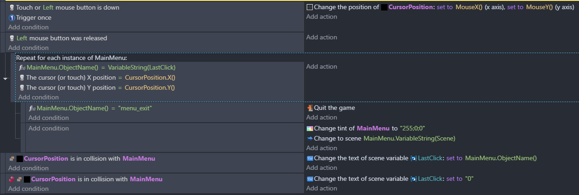579x195 pixels.
Task: Click Add condition under Trigger once
Action: click(x=28, y=27)
